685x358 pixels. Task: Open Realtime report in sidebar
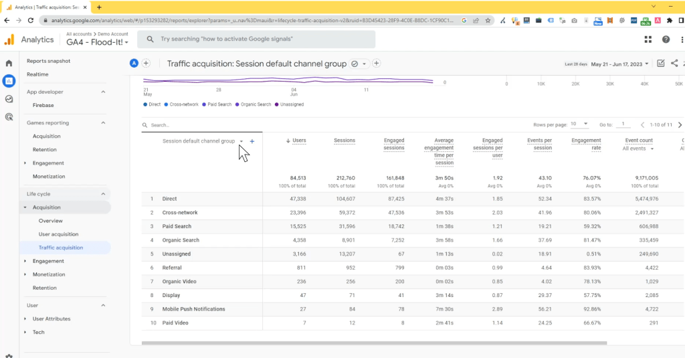tap(37, 74)
